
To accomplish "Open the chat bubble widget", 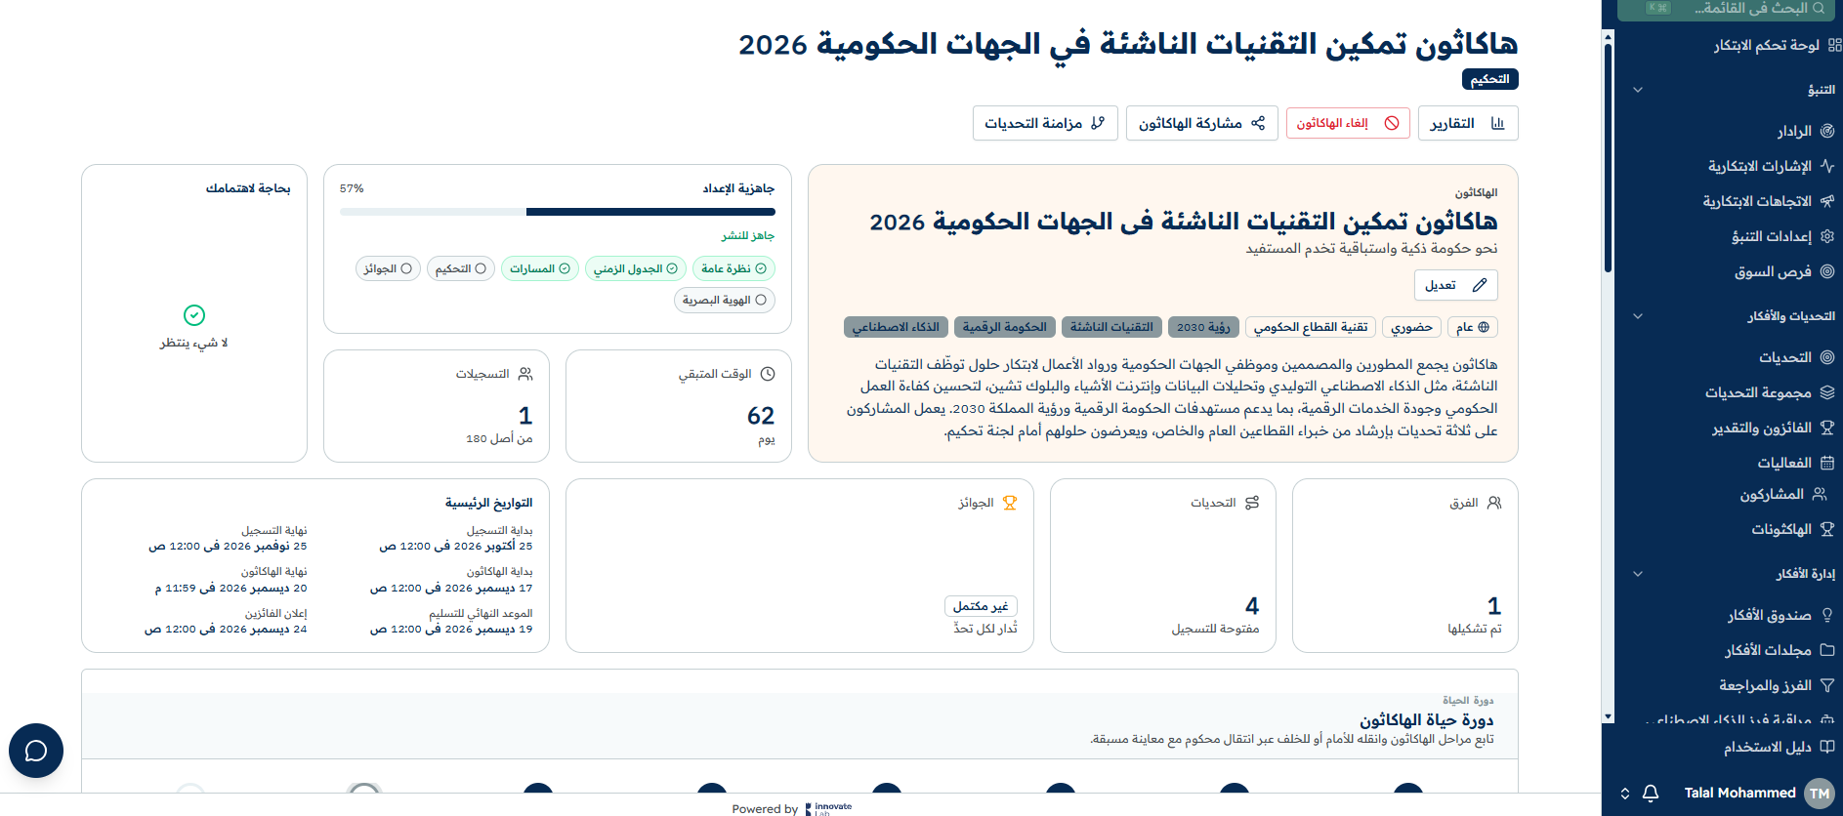I will [36, 750].
